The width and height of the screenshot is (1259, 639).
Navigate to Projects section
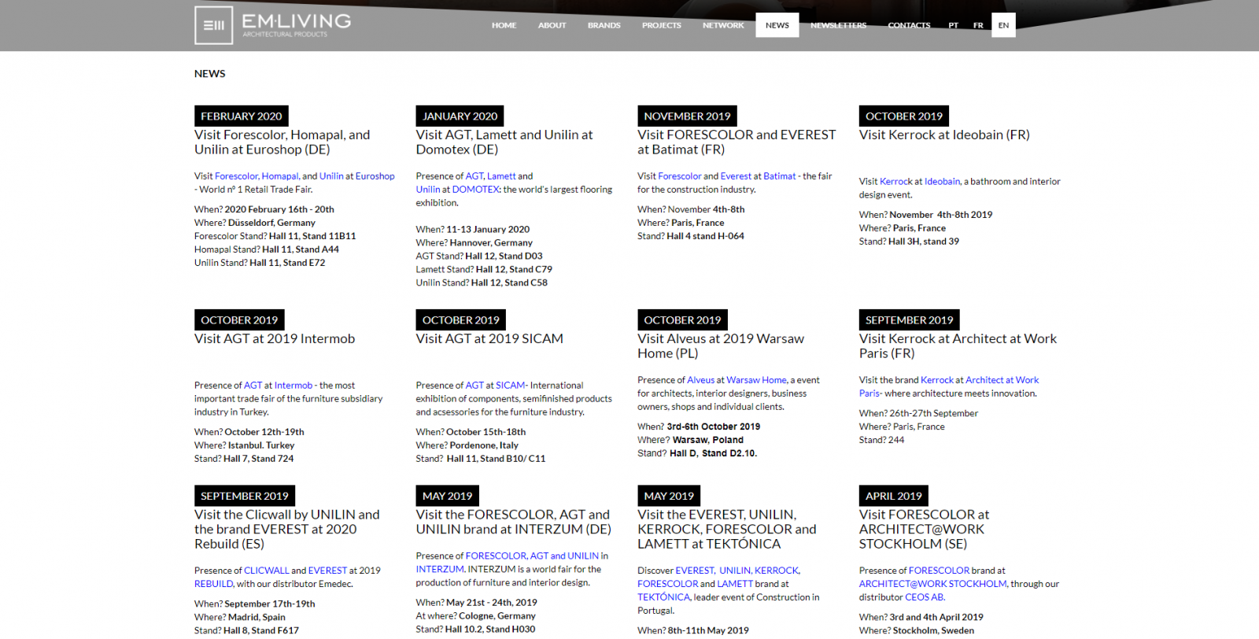[x=661, y=25]
